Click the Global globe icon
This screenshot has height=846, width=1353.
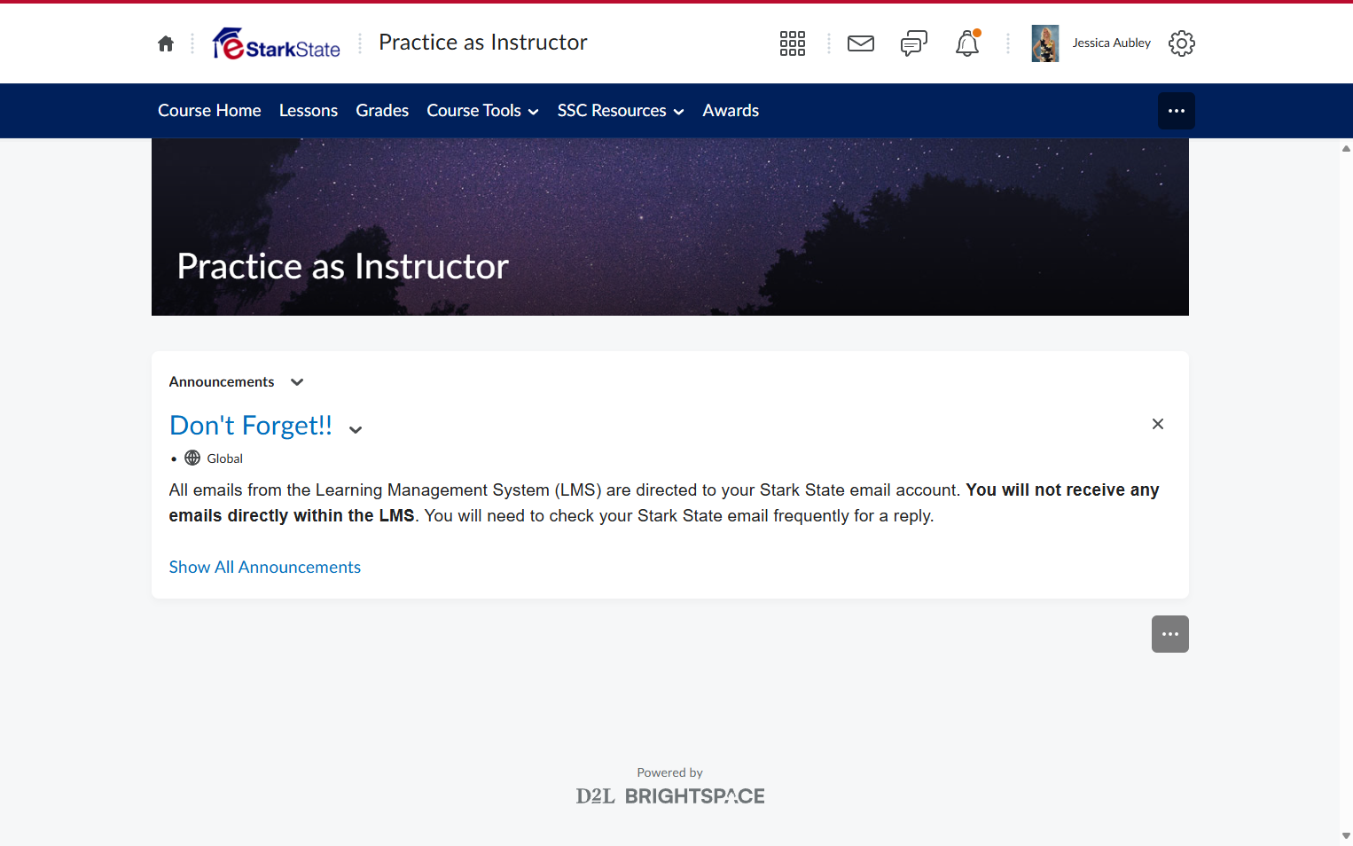pos(192,458)
